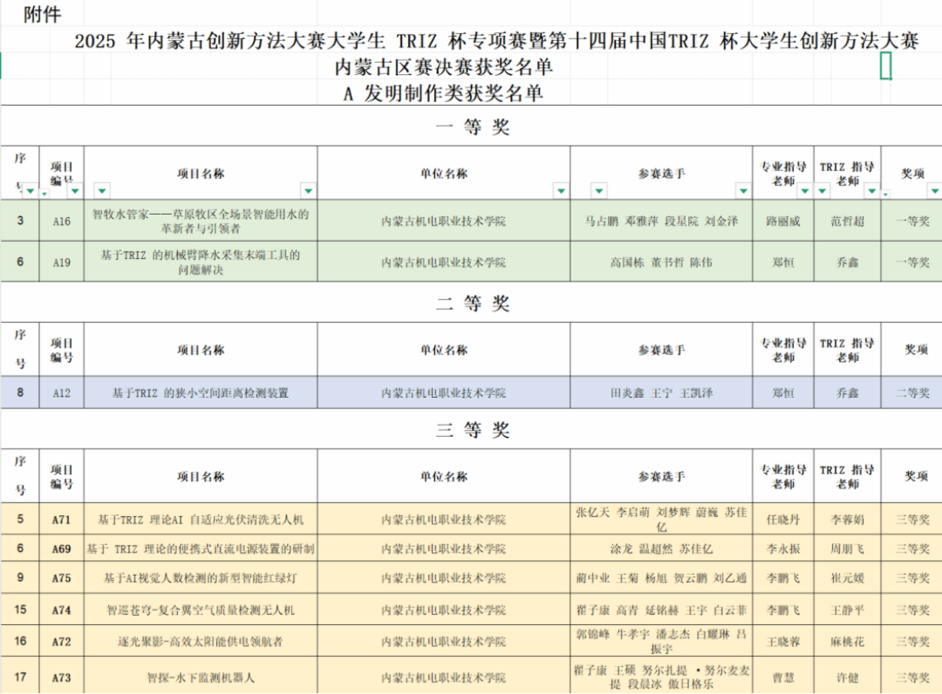The image size is (942, 694).
Task: Open the 奖项 column filter dropdown
Action: point(933,191)
